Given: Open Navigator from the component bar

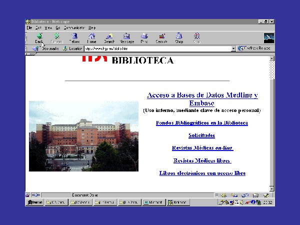Looking at the screenshot, I should click(223, 195).
